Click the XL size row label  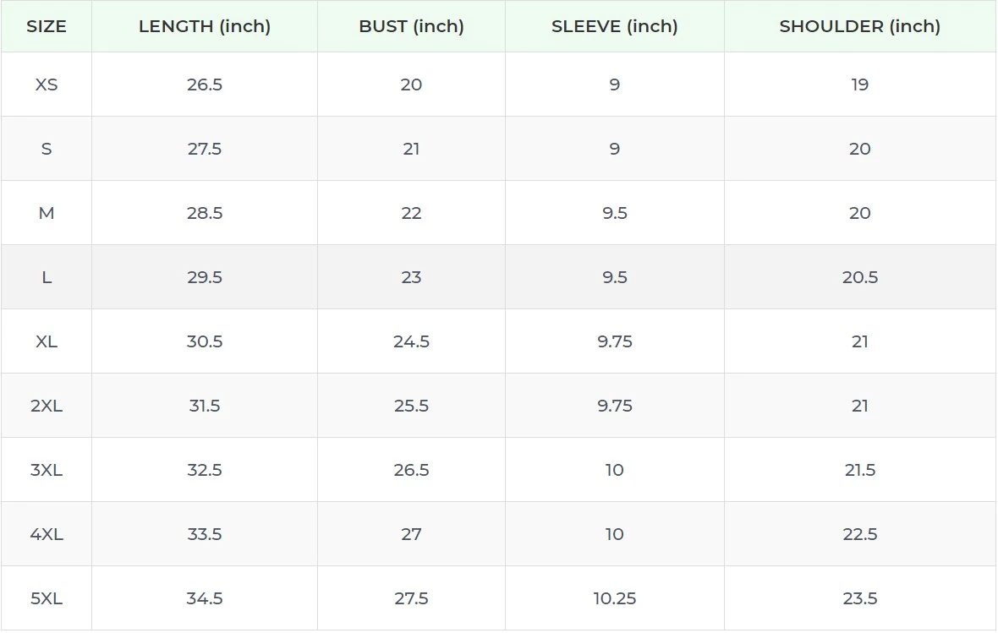click(x=47, y=341)
